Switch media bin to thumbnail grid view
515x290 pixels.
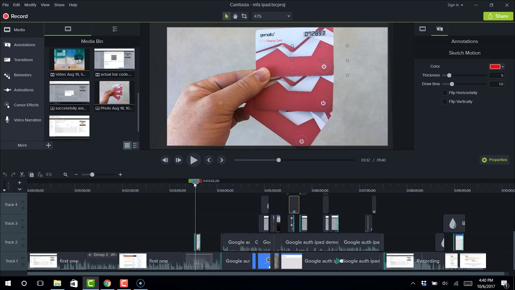pyautogui.click(x=127, y=145)
